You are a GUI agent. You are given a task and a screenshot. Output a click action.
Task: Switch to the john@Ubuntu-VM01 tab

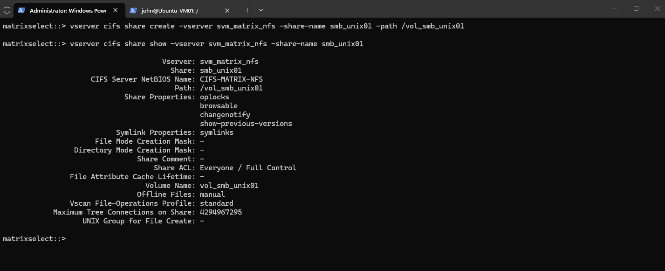(180, 10)
